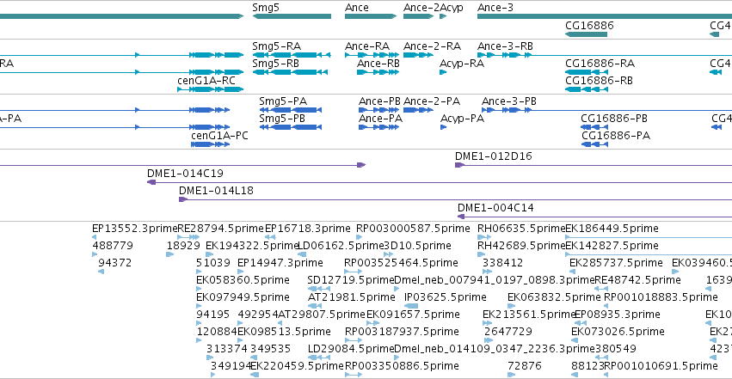The width and height of the screenshot is (732, 379).
Task: Select the Smg5-PA protein label
Action: 283,101
